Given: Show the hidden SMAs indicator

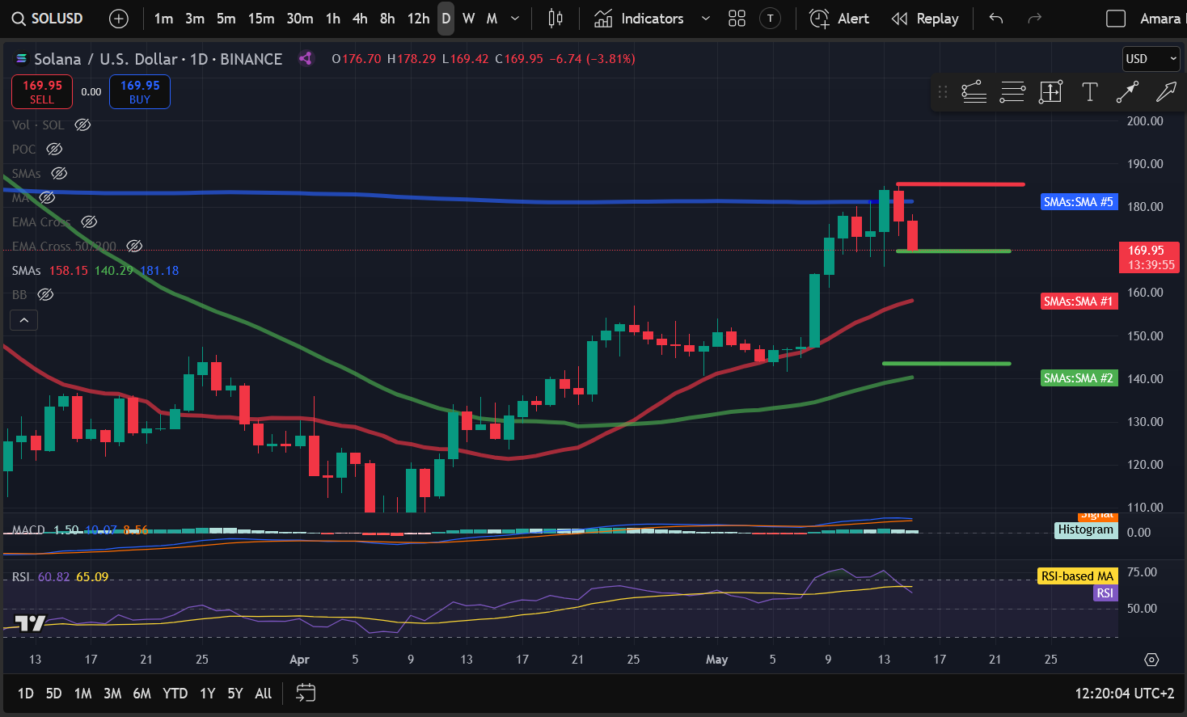Looking at the screenshot, I should [59, 173].
